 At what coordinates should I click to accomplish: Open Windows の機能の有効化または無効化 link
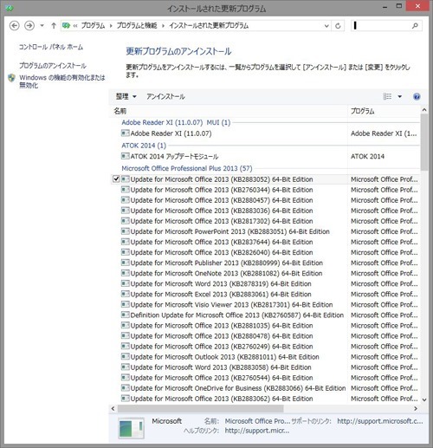[x=61, y=81]
